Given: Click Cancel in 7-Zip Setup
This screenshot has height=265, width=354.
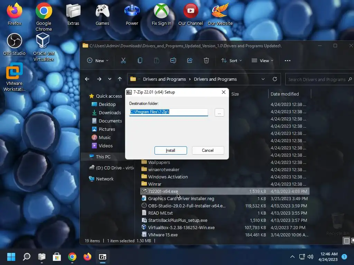Looking at the screenshot, I should point(208,150).
